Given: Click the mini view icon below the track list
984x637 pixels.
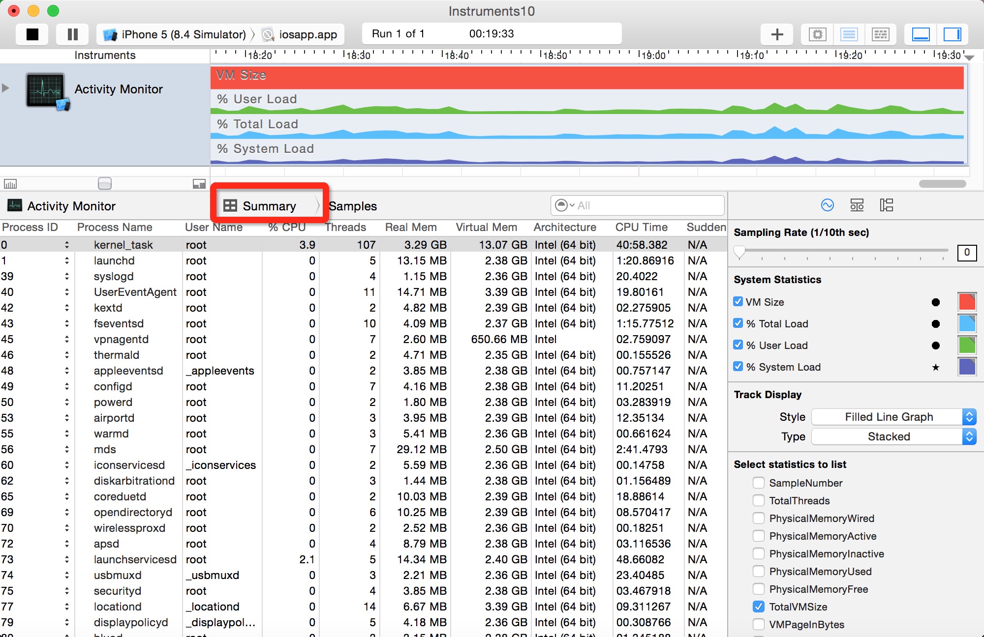Looking at the screenshot, I should [199, 184].
